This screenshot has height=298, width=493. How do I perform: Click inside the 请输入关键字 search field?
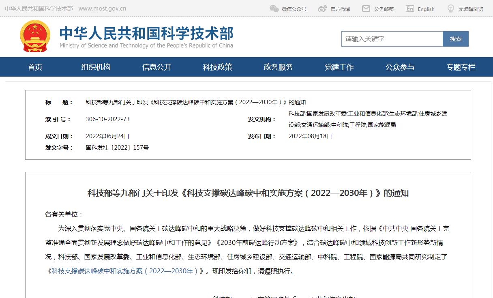pos(391,39)
